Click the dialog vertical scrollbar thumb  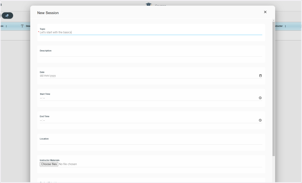[x=274, y=89]
